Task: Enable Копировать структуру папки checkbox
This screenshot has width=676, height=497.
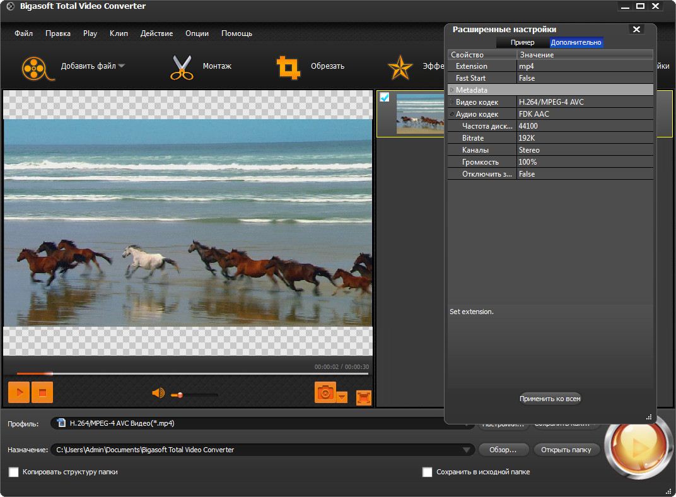Action: 13,472
